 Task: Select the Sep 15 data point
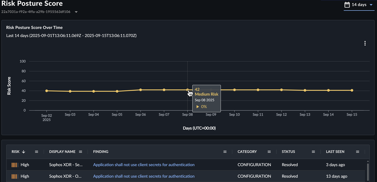pyautogui.click(x=352, y=90)
